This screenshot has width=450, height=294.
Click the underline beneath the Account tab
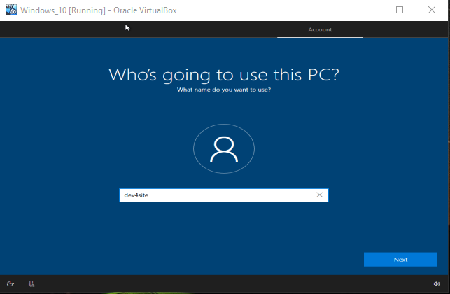point(320,37)
